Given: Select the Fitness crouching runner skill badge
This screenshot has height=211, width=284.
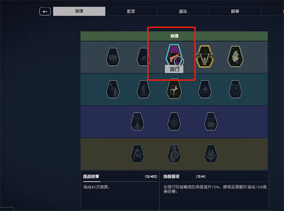Looking at the screenshot, I should click(143, 57).
